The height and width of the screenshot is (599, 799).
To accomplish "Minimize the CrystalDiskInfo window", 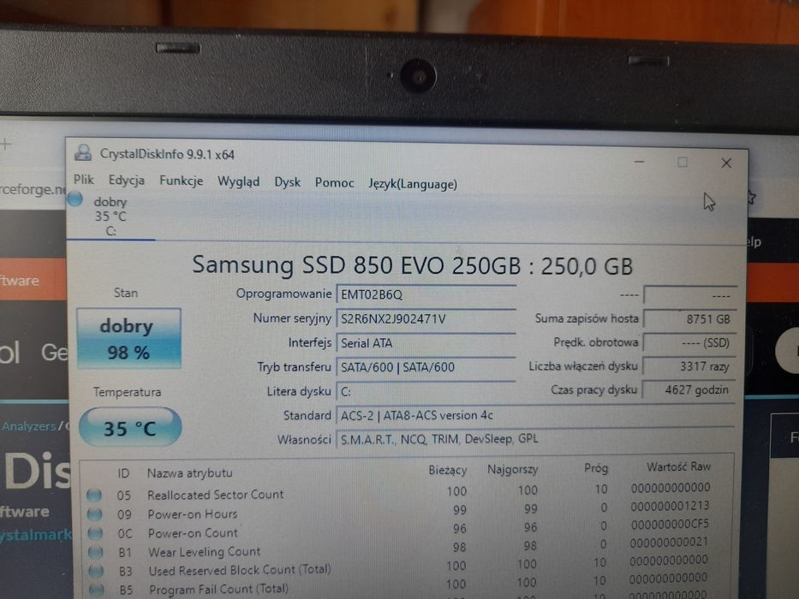I will click(x=640, y=162).
